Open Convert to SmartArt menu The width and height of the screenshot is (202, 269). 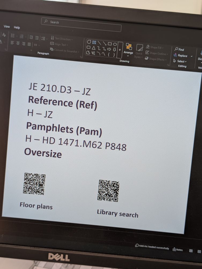(x=65, y=50)
